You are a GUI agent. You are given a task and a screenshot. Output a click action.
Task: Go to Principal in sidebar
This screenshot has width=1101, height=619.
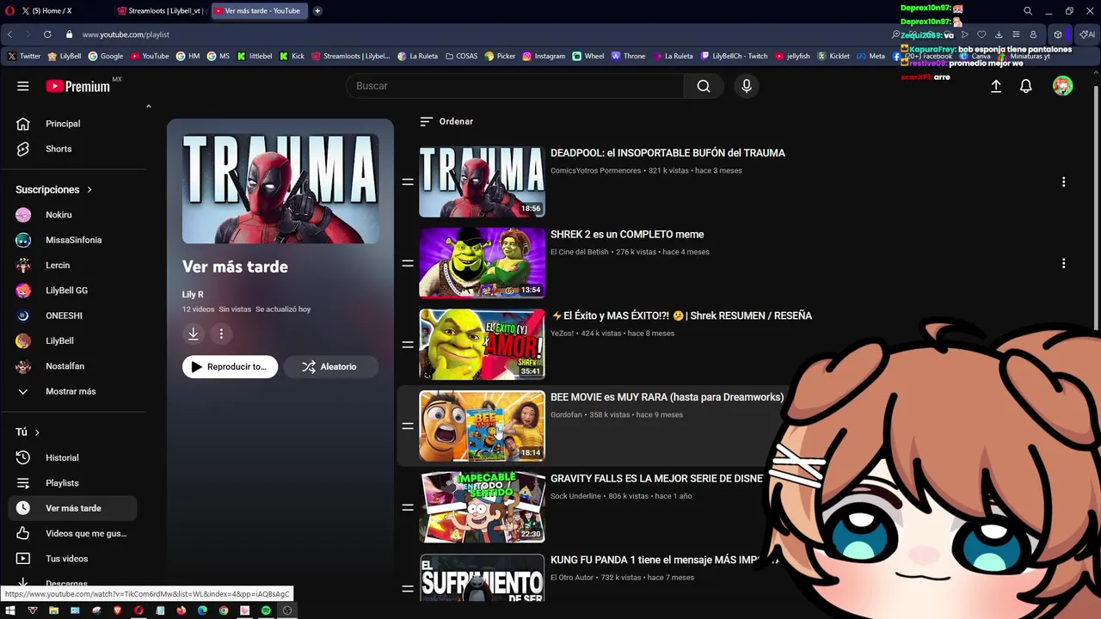click(73, 124)
